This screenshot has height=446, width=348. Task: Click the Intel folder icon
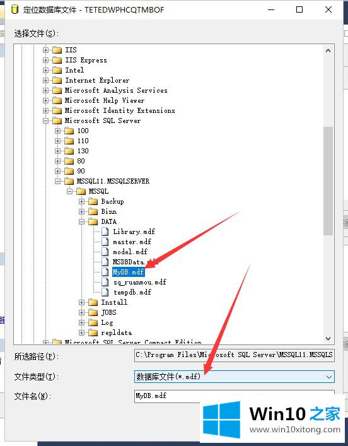pos(57,70)
